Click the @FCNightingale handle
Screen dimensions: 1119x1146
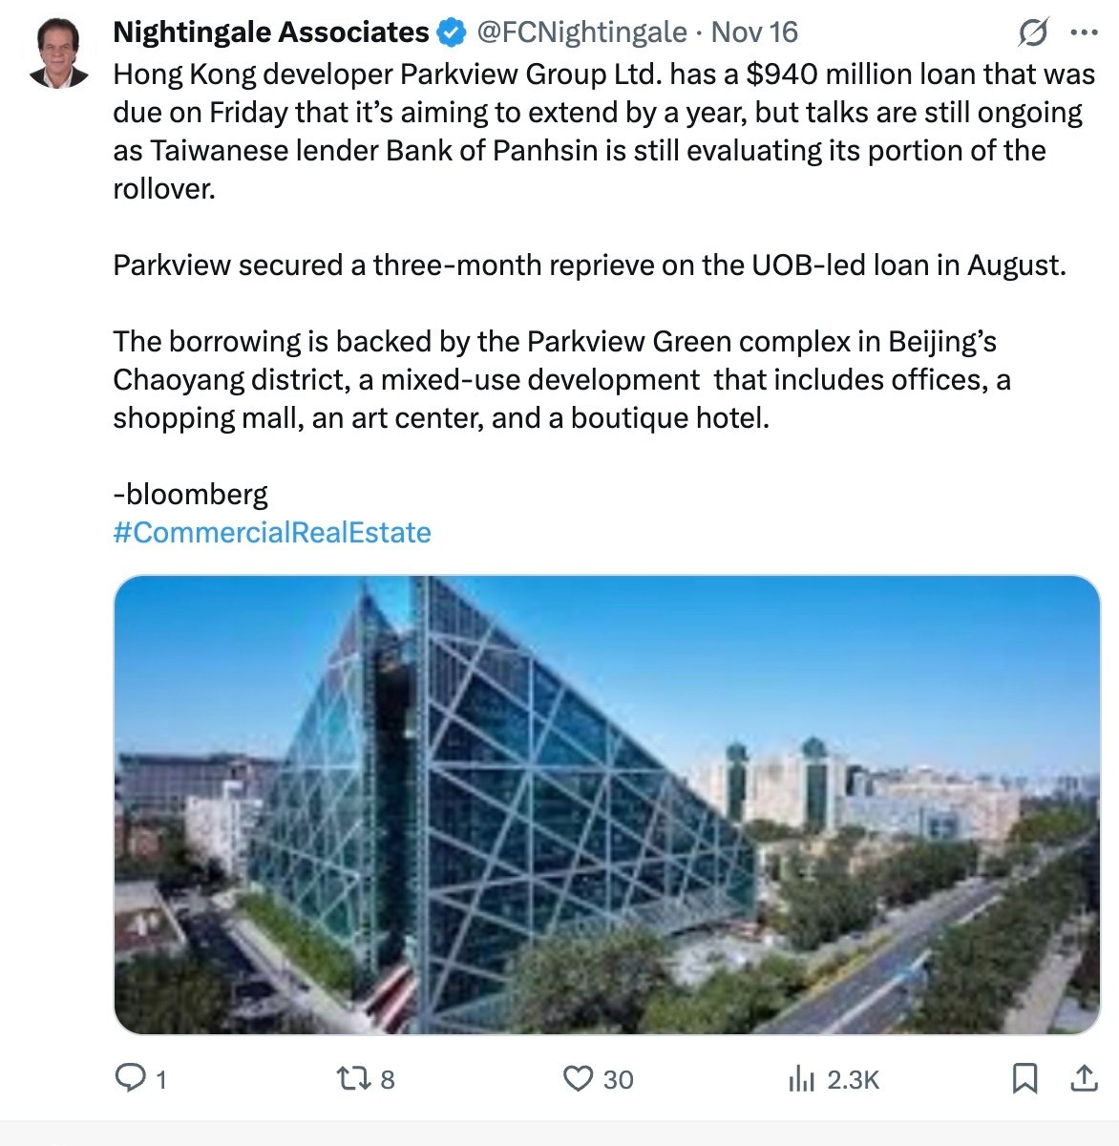pyautogui.click(x=581, y=33)
